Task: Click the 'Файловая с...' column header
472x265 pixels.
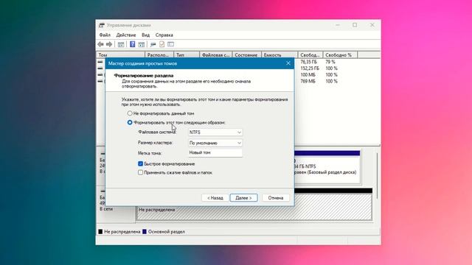Action: (216, 55)
